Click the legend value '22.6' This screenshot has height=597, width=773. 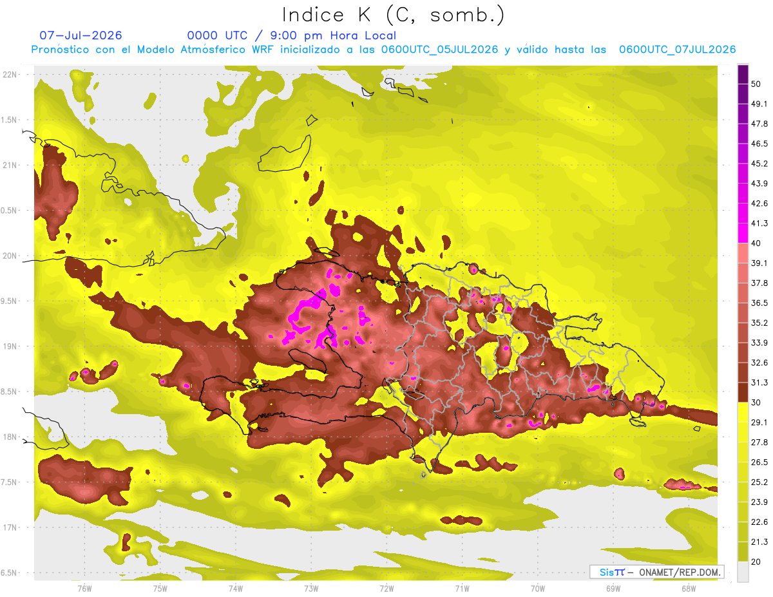click(759, 522)
